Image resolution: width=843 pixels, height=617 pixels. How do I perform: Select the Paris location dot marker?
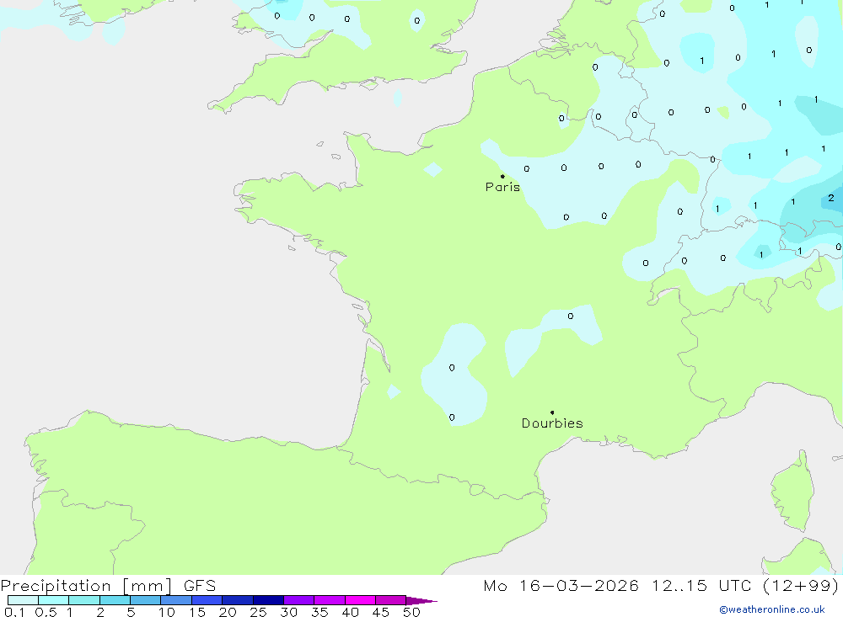[x=502, y=176]
